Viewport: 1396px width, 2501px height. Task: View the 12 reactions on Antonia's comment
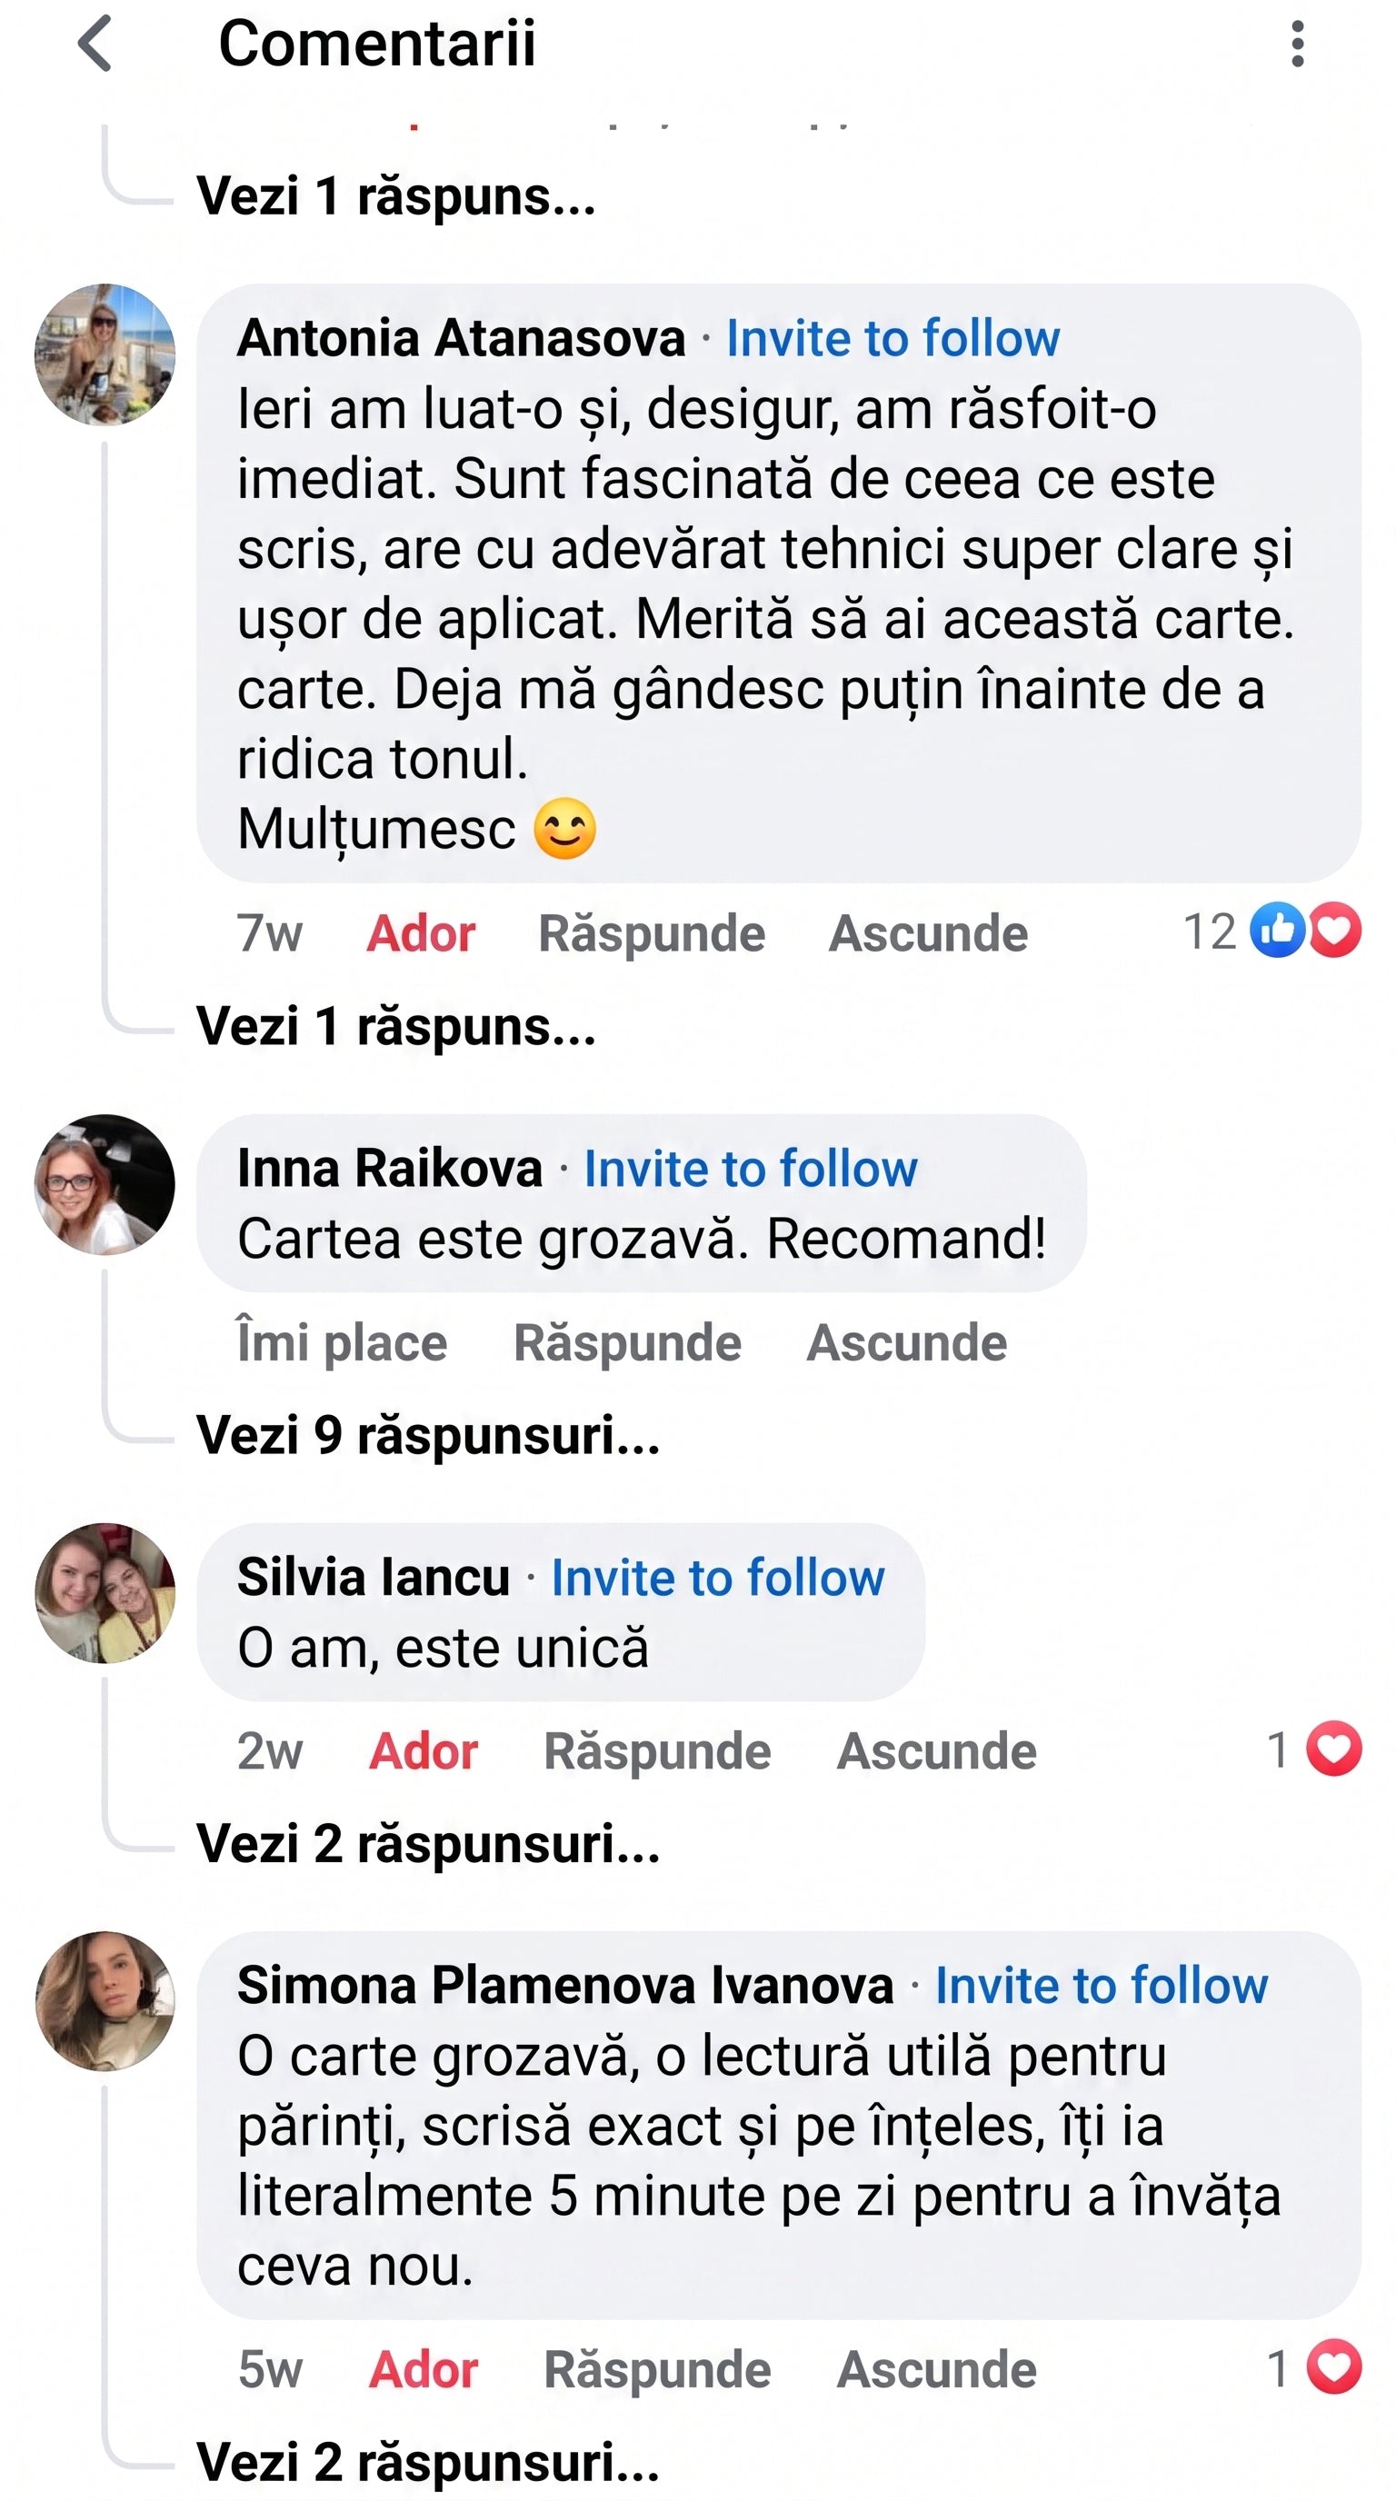1271,932
